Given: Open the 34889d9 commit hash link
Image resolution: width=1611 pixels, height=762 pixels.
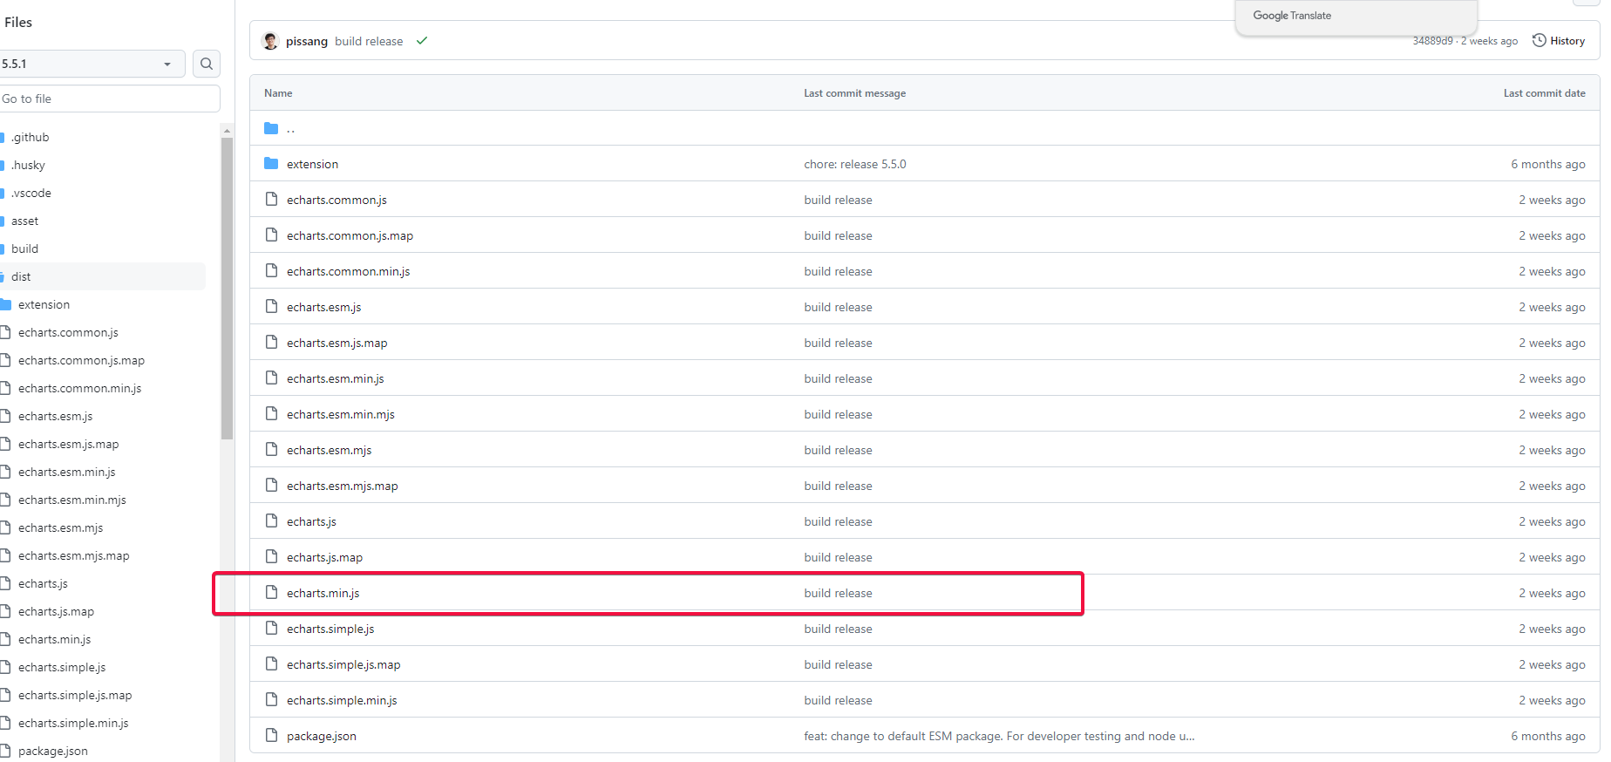Looking at the screenshot, I should 1433,41.
